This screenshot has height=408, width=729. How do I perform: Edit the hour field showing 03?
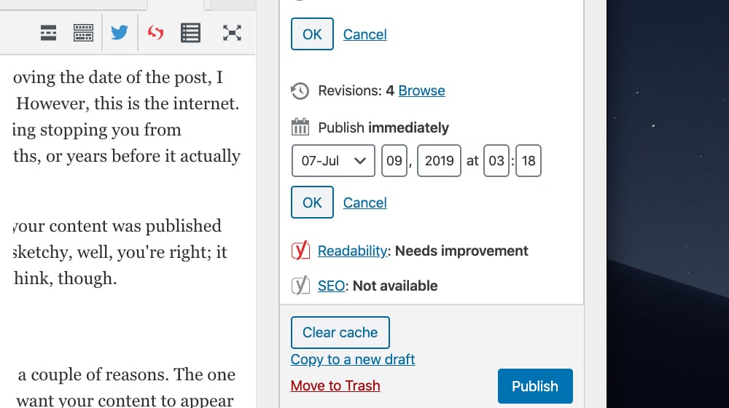click(496, 161)
